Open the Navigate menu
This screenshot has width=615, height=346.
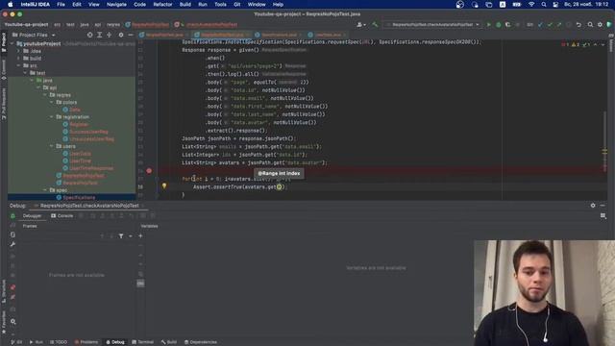[116, 4]
